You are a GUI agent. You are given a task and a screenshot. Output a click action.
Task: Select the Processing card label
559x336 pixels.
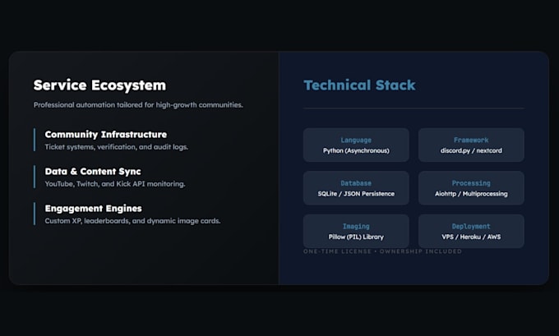[x=471, y=183]
